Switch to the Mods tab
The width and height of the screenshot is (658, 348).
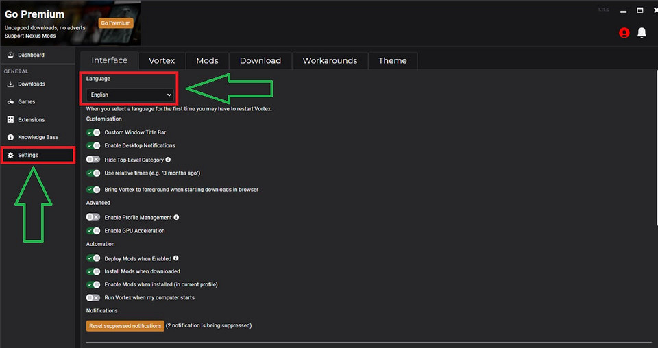(207, 61)
